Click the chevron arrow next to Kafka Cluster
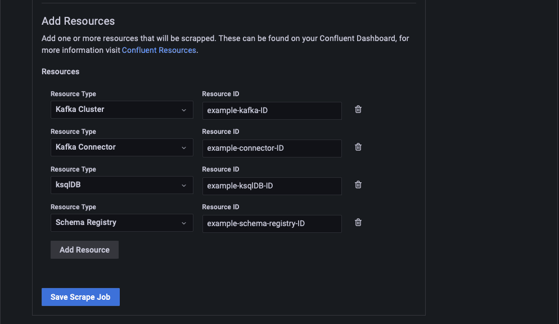Image resolution: width=559 pixels, height=324 pixels. [184, 110]
